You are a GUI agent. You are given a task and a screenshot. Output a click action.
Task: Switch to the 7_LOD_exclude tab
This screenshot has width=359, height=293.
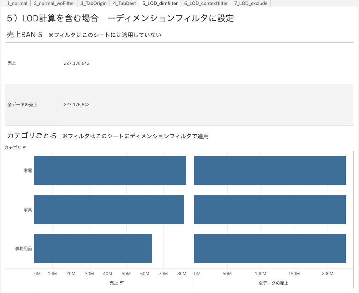coord(251,4)
